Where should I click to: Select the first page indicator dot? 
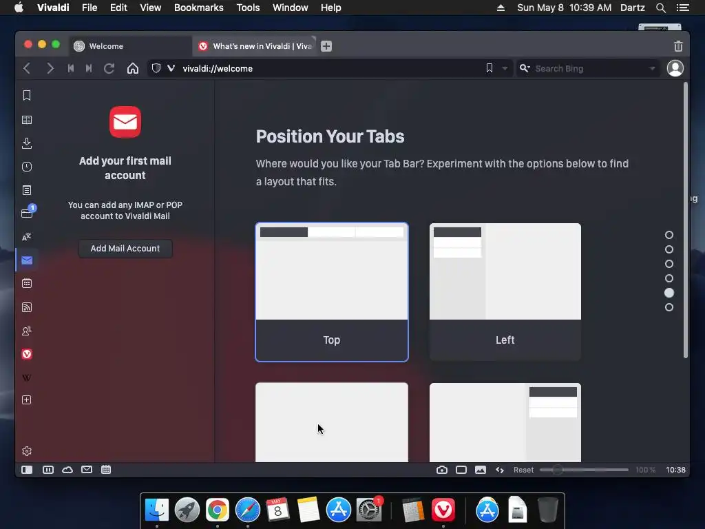(669, 235)
